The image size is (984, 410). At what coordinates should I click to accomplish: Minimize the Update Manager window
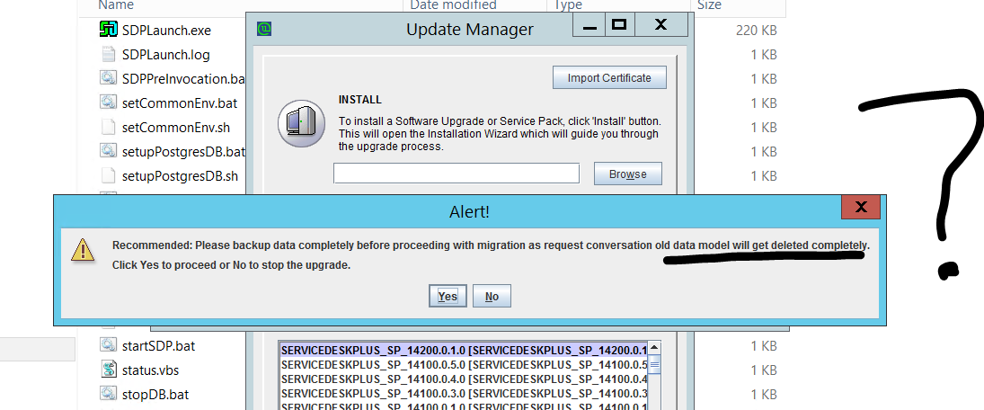pos(590,26)
